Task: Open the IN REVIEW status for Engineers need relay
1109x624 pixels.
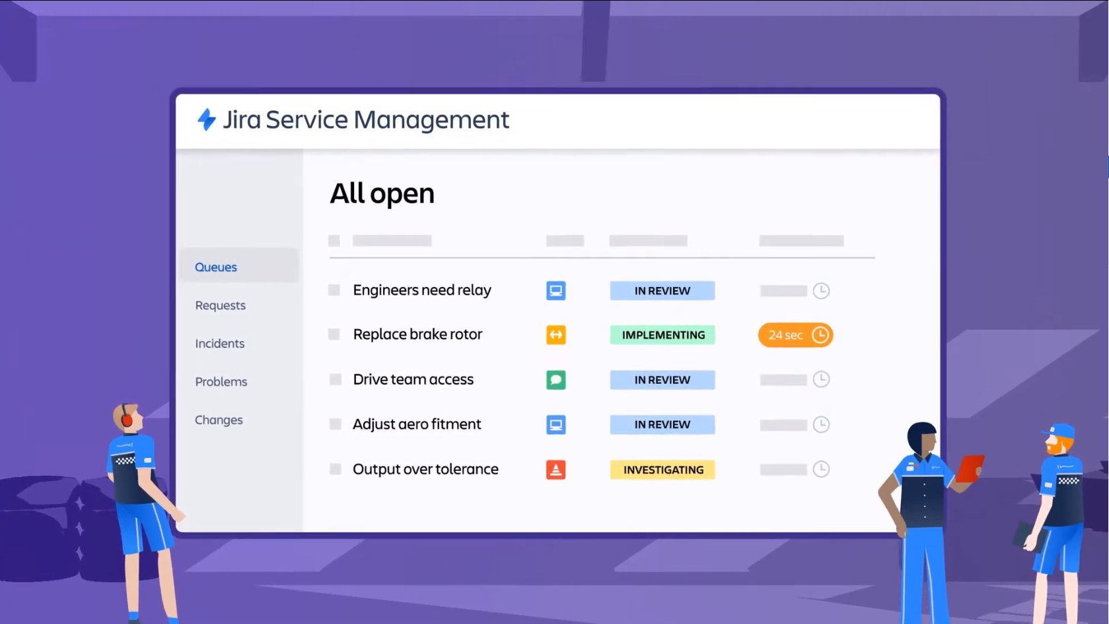Action: [x=661, y=290]
